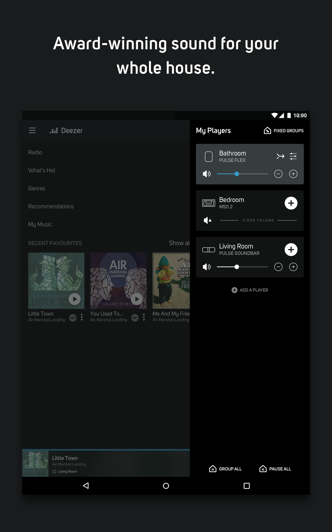Screen dimensions: 332x532
Task: Open Recommendations menu item
Action: 51,206
